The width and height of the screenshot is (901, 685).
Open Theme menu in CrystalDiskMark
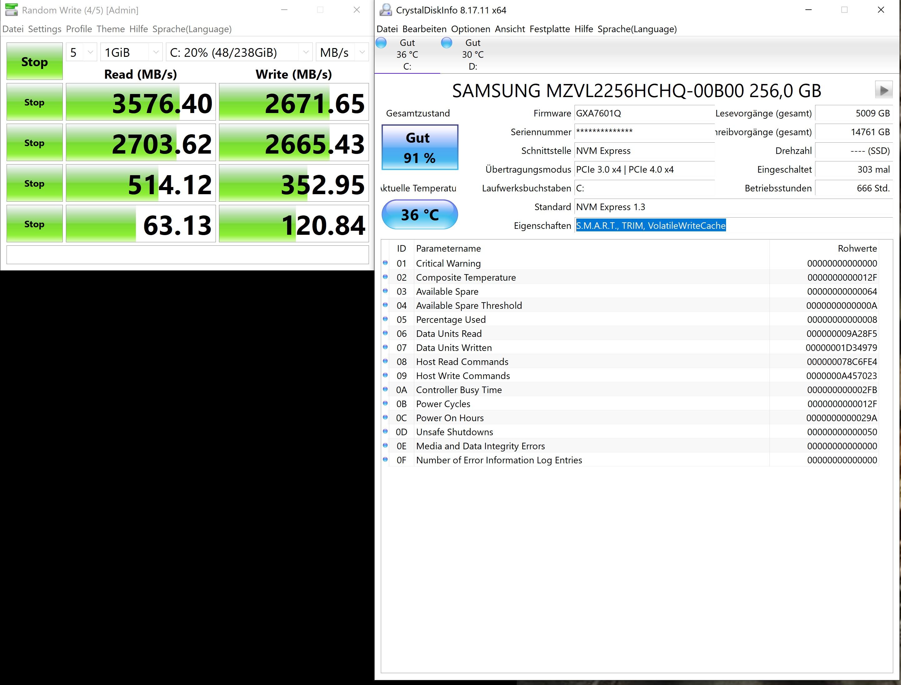(111, 29)
